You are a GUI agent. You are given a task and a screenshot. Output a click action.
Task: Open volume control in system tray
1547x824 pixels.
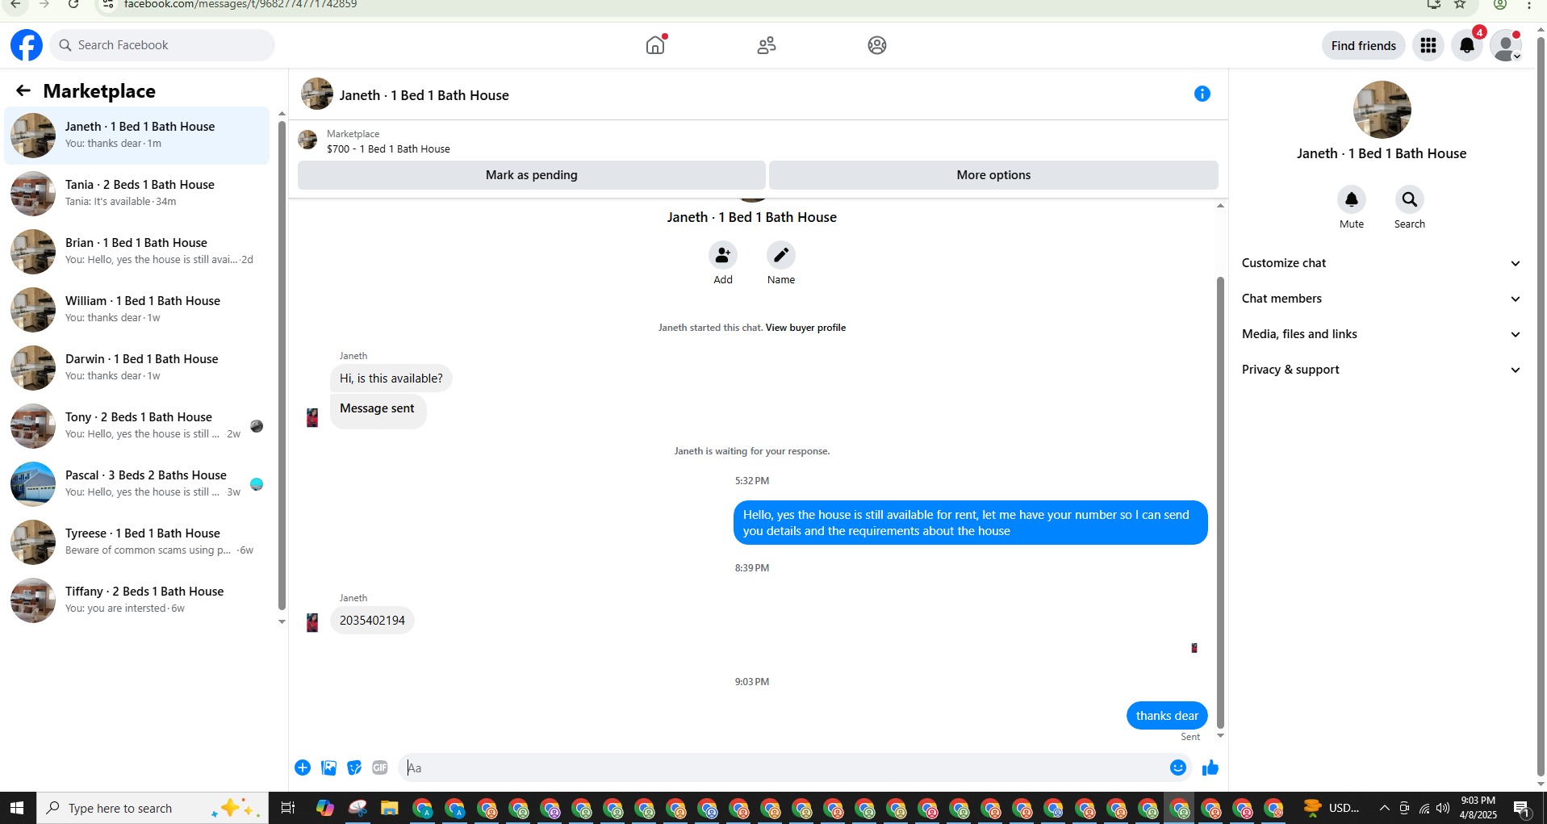(x=1443, y=808)
